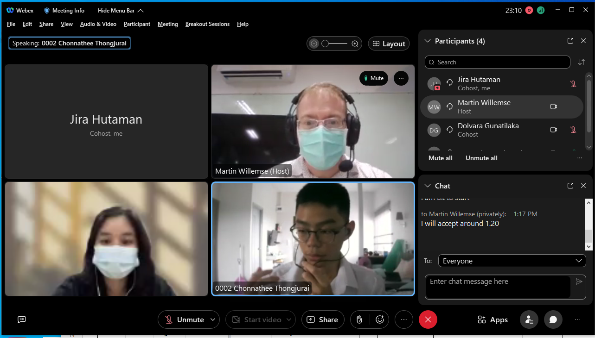Click the closed captions icon
The image size is (595, 338).
tap(22, 319)
